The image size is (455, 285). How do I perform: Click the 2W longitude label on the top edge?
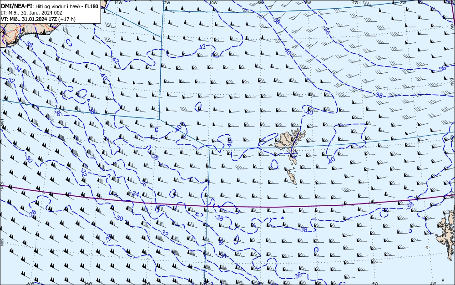click(x=403, y=3)
